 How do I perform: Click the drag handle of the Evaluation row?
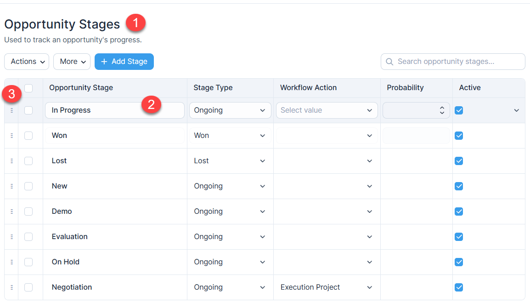11,237
